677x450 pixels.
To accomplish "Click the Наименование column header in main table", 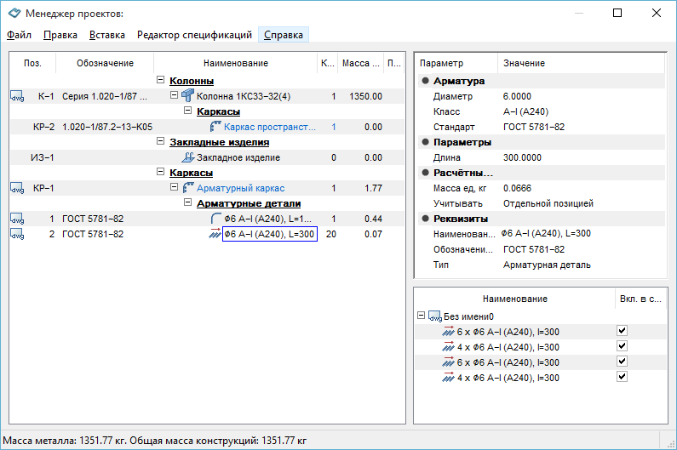I will 235,64.
